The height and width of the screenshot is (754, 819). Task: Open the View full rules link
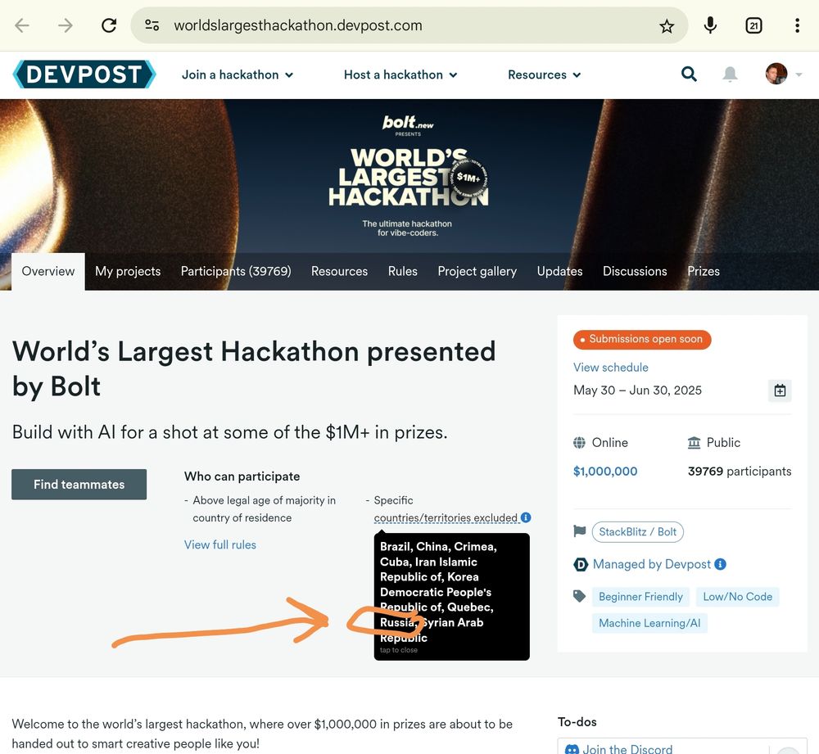click(219, 544)
